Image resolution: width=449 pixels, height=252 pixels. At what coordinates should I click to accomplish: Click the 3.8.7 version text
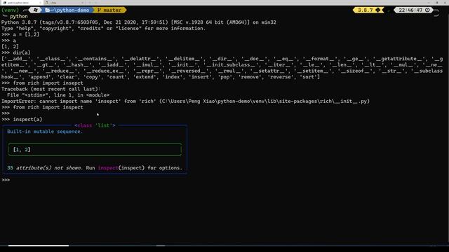click(366, 10)
